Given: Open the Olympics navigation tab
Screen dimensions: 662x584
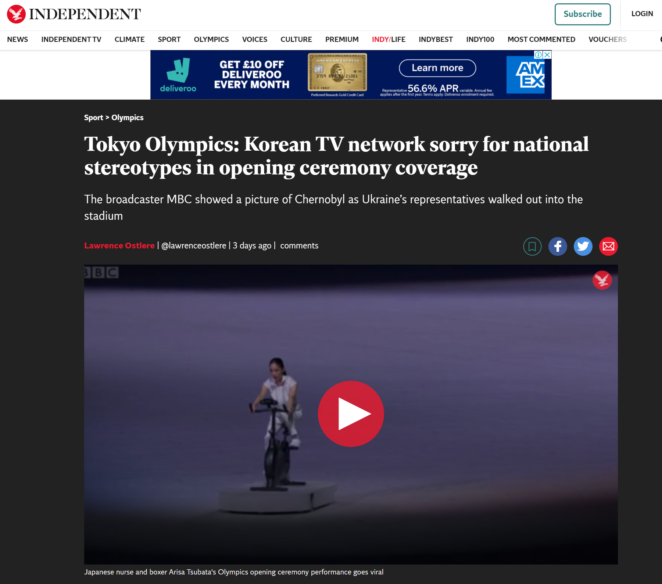Looking at the screenshot, I should click(x=211, y=39).
